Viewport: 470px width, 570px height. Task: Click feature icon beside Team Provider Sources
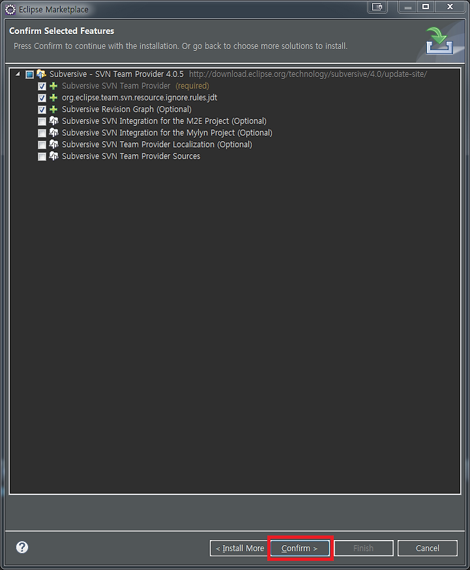tap(54, 156)
